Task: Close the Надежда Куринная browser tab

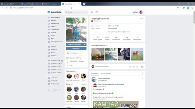Action: click(x=80, y=4)
